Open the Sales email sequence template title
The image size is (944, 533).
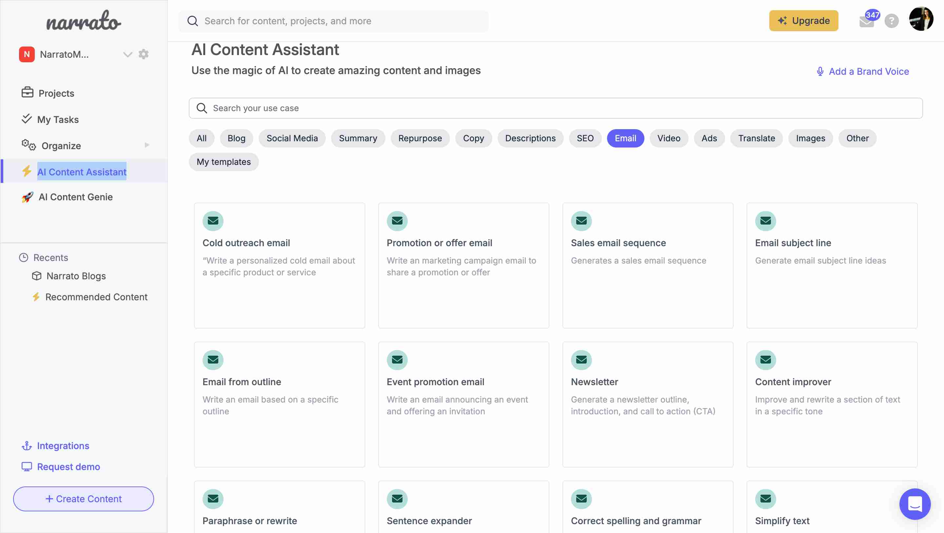point(618,243)
